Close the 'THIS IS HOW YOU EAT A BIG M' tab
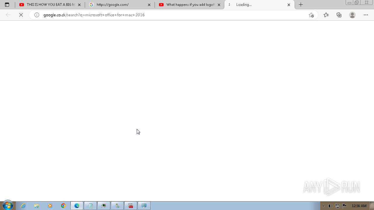 click(x=79, y=5)
